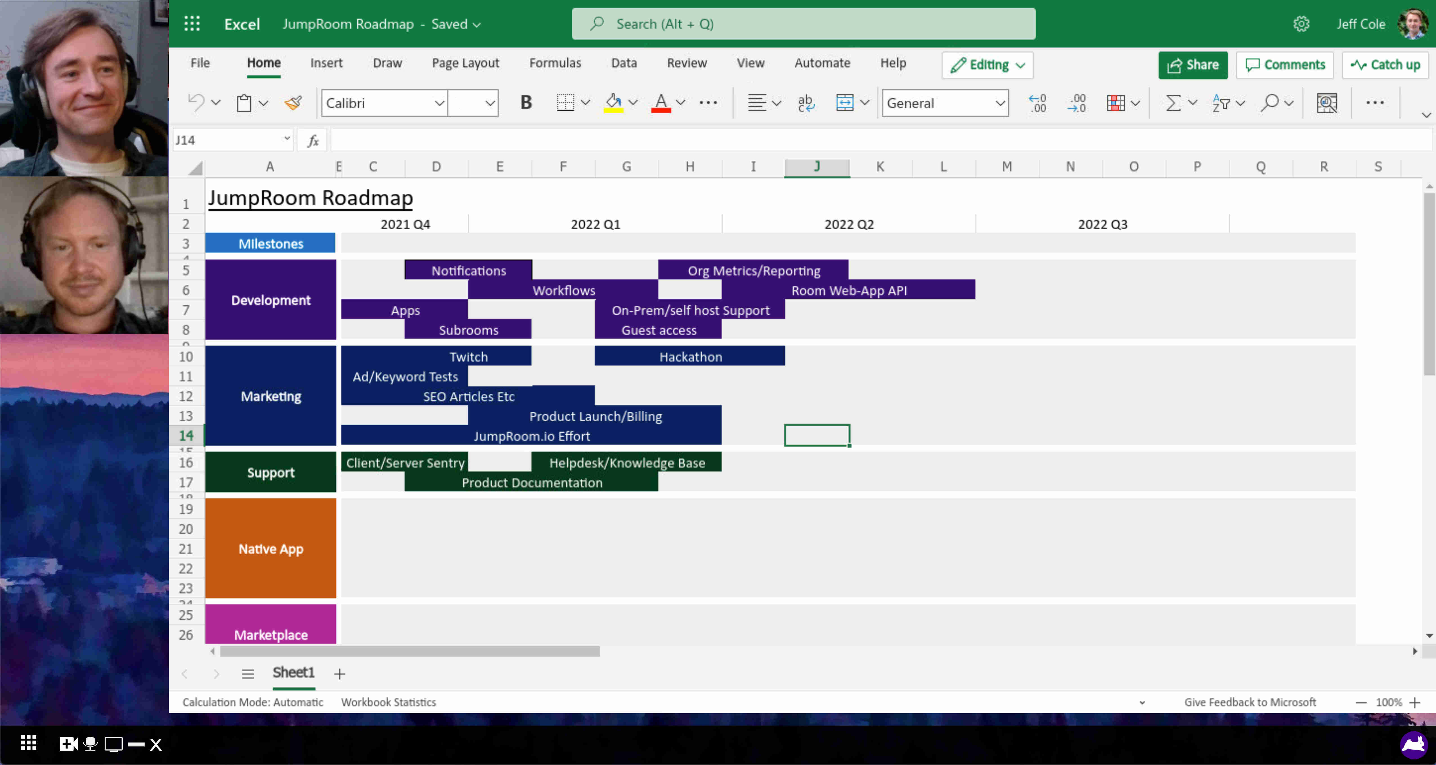Expand the Editing mode dropdown

pyautogui.click(x=1021, y=65)
